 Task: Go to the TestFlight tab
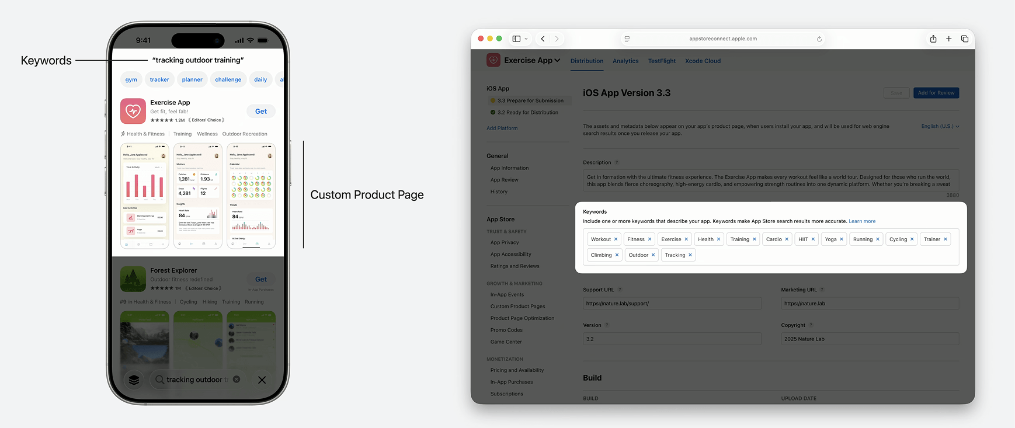pos(662,61)
